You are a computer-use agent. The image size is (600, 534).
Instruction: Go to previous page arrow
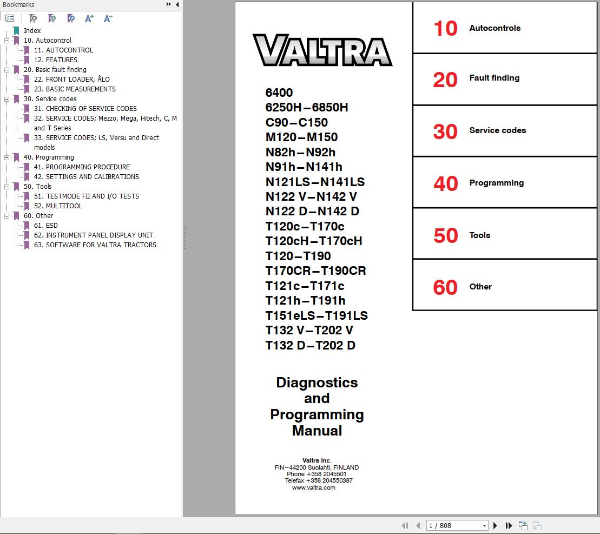tap(418, 525)
